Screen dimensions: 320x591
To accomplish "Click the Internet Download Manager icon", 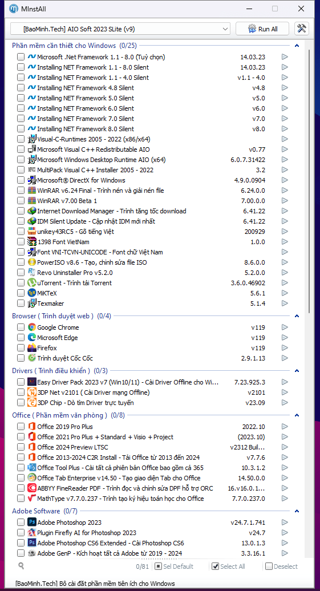I will (32, 211).
